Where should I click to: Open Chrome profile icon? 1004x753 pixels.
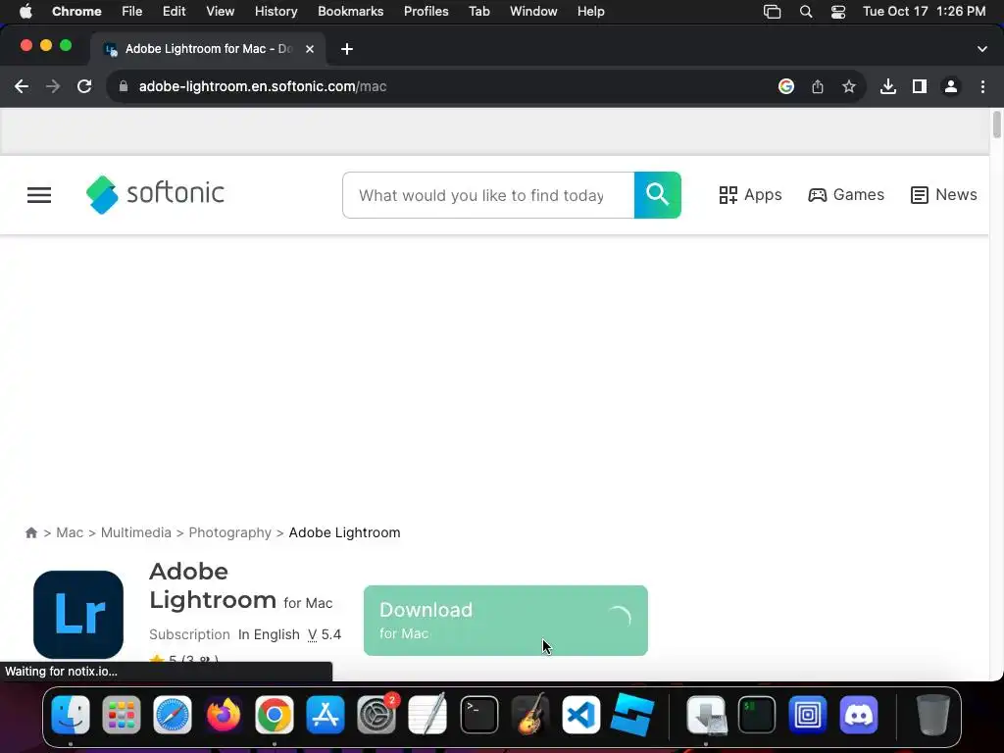[x=951, y=86]
